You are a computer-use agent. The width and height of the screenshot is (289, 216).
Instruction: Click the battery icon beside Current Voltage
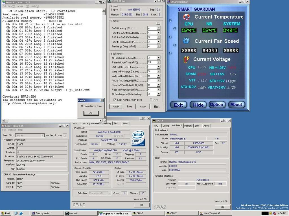click(x=186, y=59)
